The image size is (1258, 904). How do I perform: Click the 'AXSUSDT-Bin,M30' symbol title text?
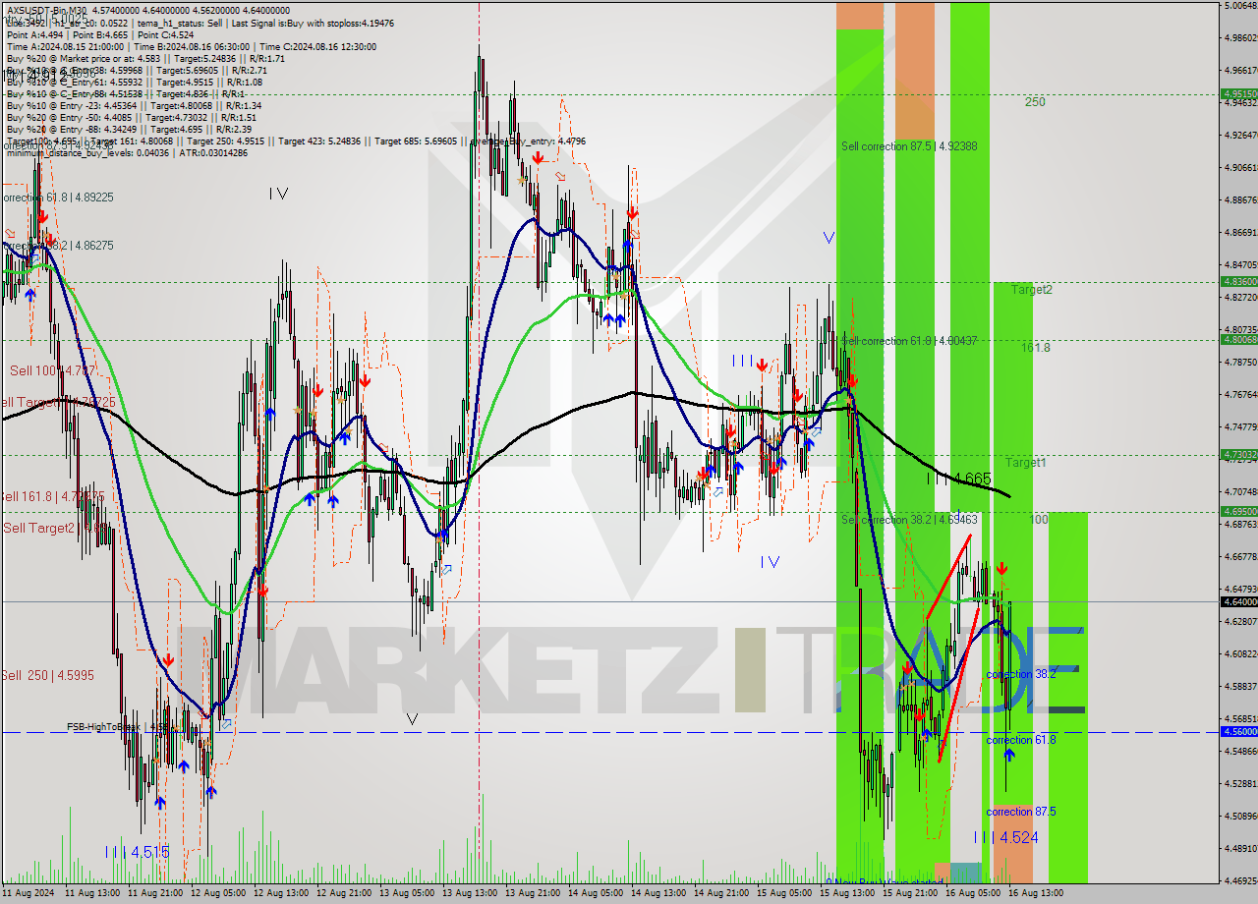click(46, 10)
